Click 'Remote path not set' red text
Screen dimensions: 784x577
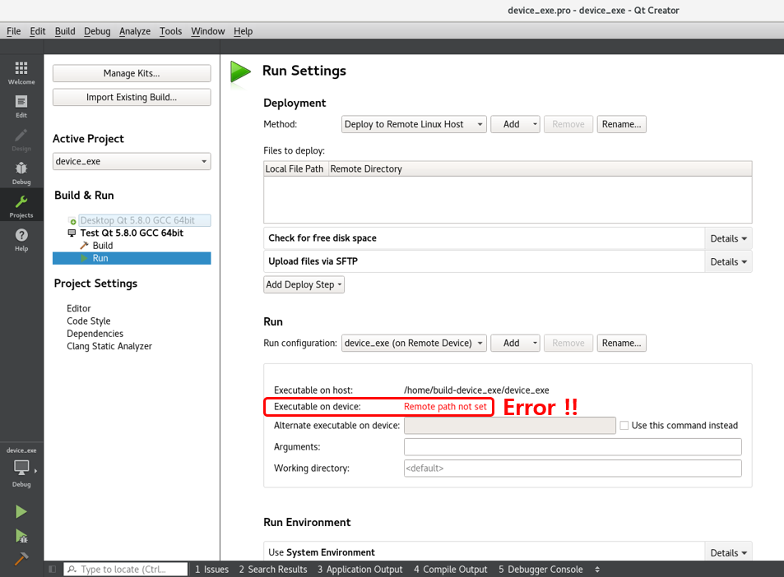click(x=445, y=407)
